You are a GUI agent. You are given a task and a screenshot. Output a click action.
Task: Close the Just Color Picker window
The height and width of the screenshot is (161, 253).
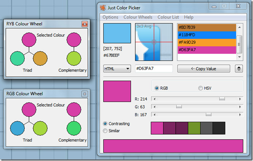[x=238, y=6]
